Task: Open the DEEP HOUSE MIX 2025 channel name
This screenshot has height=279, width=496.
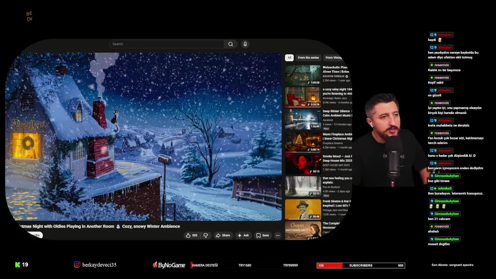Action: click(336, 165)
